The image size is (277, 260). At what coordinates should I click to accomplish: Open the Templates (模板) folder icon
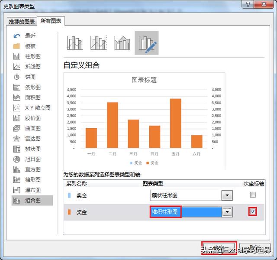[x=16, y=46]
